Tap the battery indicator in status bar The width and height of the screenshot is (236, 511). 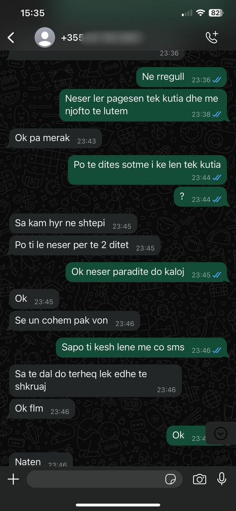[216, 13]
